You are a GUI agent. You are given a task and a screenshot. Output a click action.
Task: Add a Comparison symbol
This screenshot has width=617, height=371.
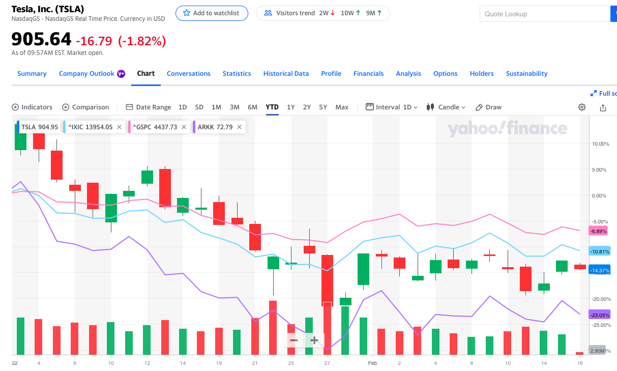tap(85, 107)
